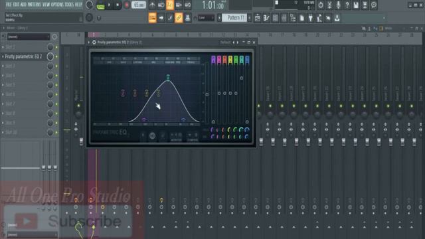This screenshot has height=239, width=425.
Task: Open the VIEW menu
Action: (x=46, y=5)
